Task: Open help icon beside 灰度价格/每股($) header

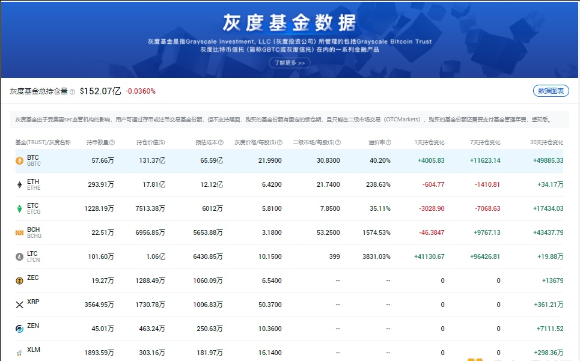Action: (x=279, y=142)
